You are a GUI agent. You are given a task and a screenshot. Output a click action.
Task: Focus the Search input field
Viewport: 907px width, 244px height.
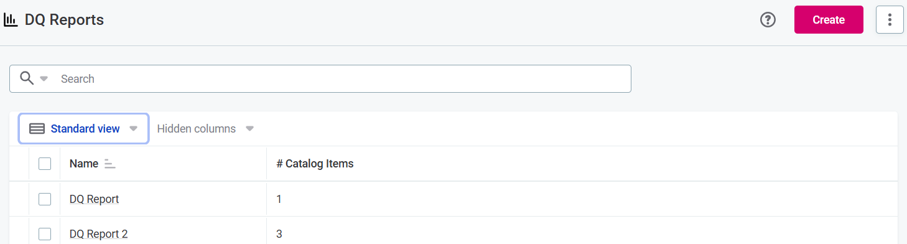click(342, 79)
